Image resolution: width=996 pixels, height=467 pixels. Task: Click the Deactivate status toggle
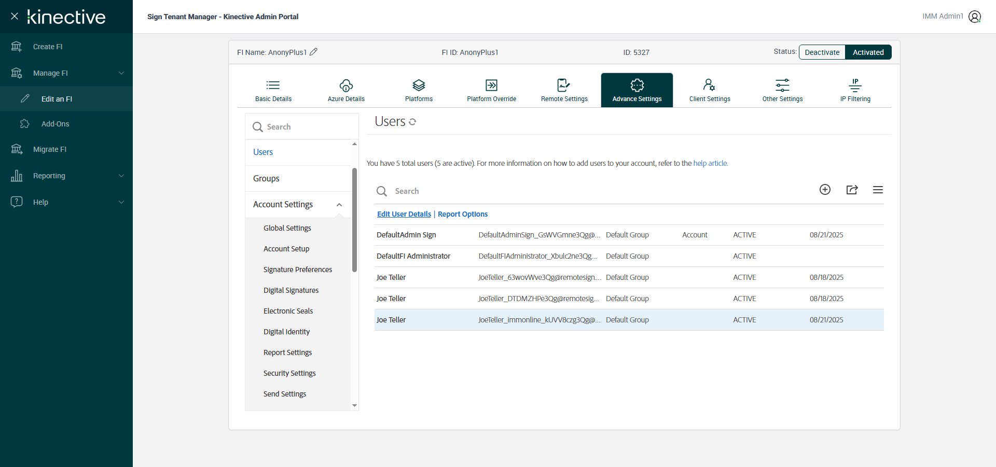click(x=822, y=52)
